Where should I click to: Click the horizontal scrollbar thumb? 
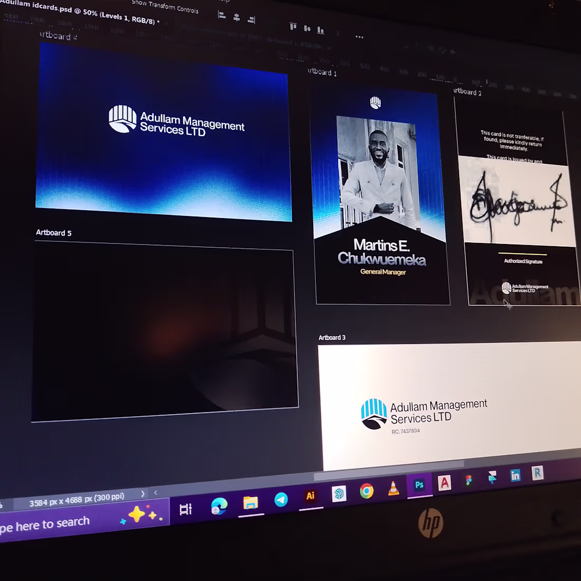(389, 471)
